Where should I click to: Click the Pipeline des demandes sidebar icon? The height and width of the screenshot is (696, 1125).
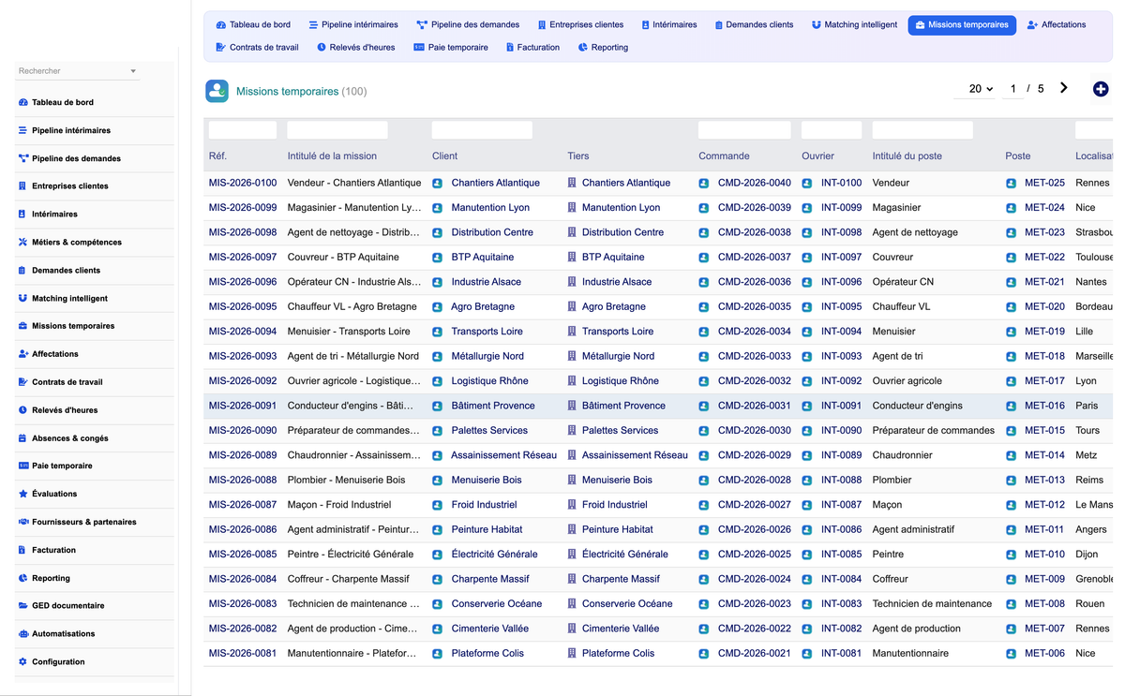pyautogui.click(x=22, y=158)
